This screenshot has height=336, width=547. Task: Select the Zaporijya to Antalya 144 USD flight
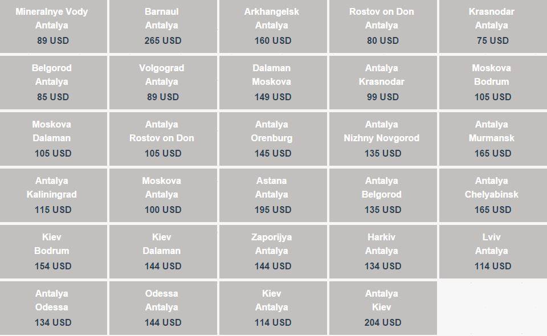(x=273, y=252)
